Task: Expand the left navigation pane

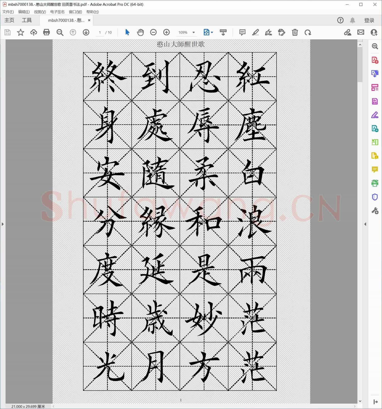Action: pyautogui.click(x=3, y=224)
